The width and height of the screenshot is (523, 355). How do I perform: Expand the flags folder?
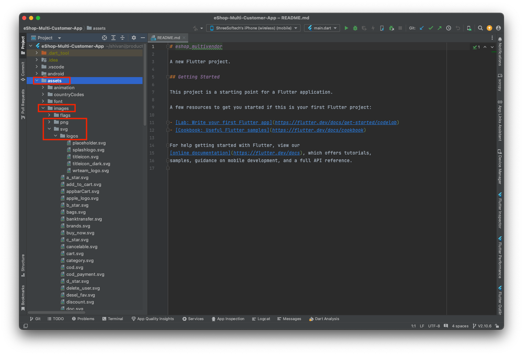[x=49, y=115]
